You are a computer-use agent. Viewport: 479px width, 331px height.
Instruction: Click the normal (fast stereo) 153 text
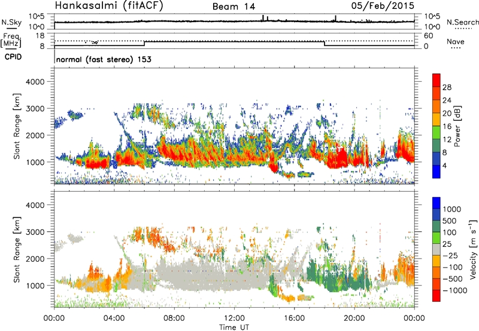[104, 59]
